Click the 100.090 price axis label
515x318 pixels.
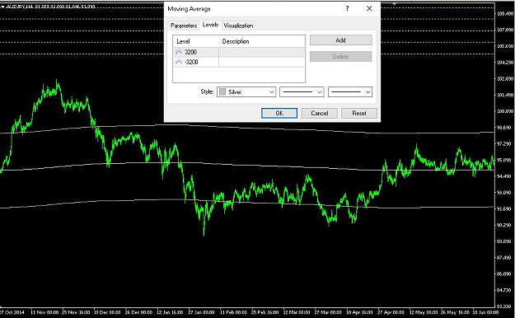[504, 111]
